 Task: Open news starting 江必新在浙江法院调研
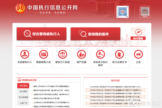click(52, 102)
